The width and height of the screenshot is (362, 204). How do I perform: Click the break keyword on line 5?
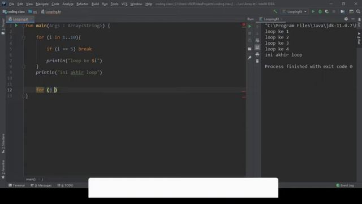[85, 49]
